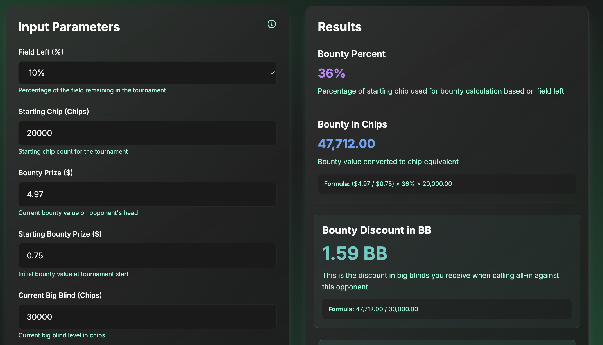Viewport: 603px width, 345px height.
Task: Select the Bounty in Chips value
Action: click(346, 144)
